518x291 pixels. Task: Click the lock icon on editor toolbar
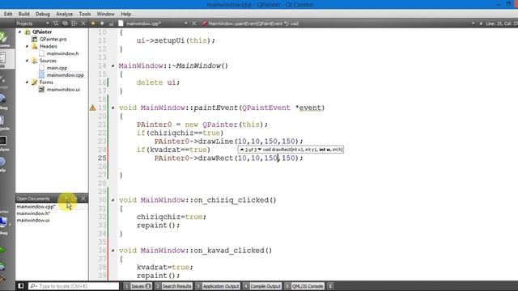(x=112, y=23)
